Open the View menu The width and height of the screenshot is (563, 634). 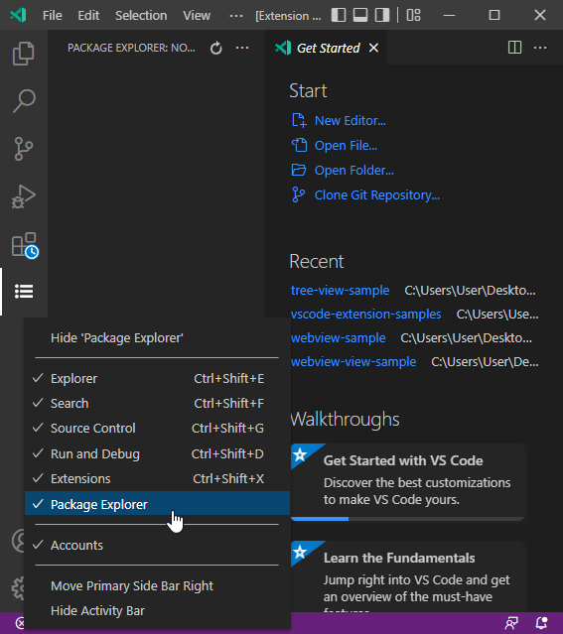coord(197,15)
